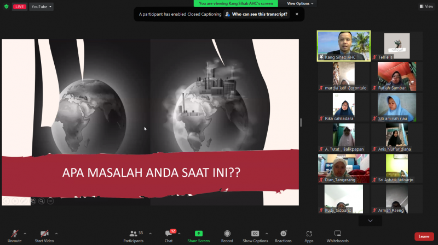This screenshot has width=438, height=245.
Task: Select A. Tutut _ Balikpapan video tile
Action: coord(344,138)
